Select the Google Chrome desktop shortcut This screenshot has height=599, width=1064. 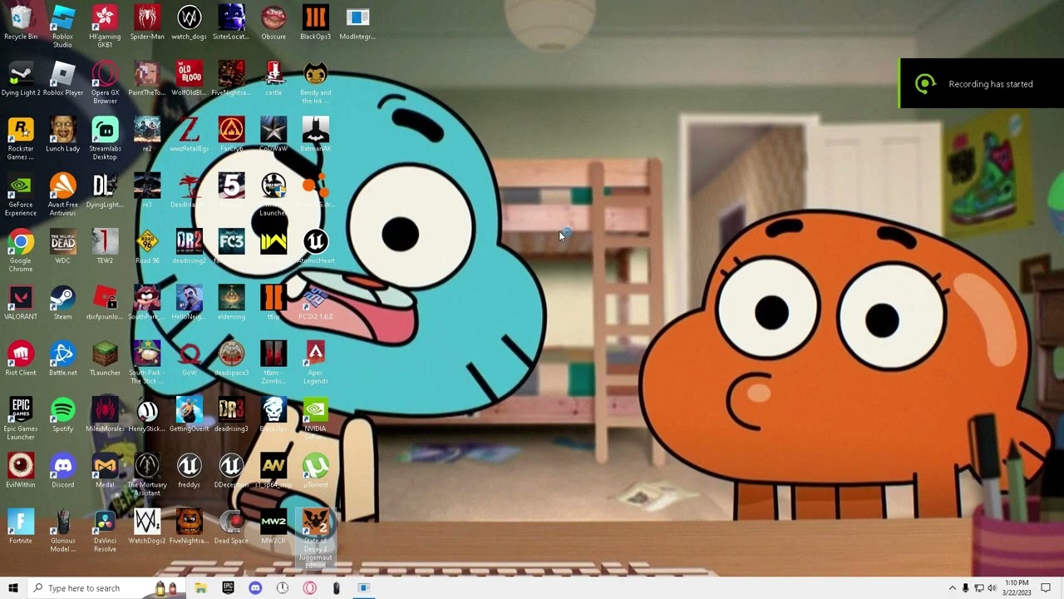[21, 250]
